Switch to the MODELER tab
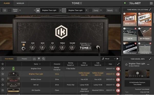 (20, 3)
